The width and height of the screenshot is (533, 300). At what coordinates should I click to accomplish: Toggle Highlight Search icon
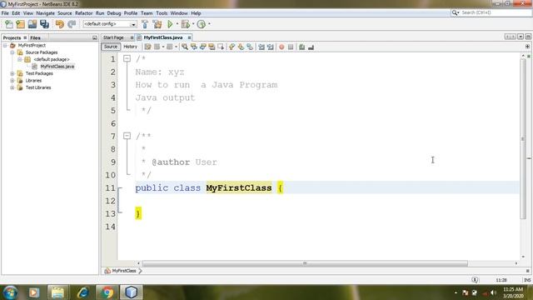212,47
